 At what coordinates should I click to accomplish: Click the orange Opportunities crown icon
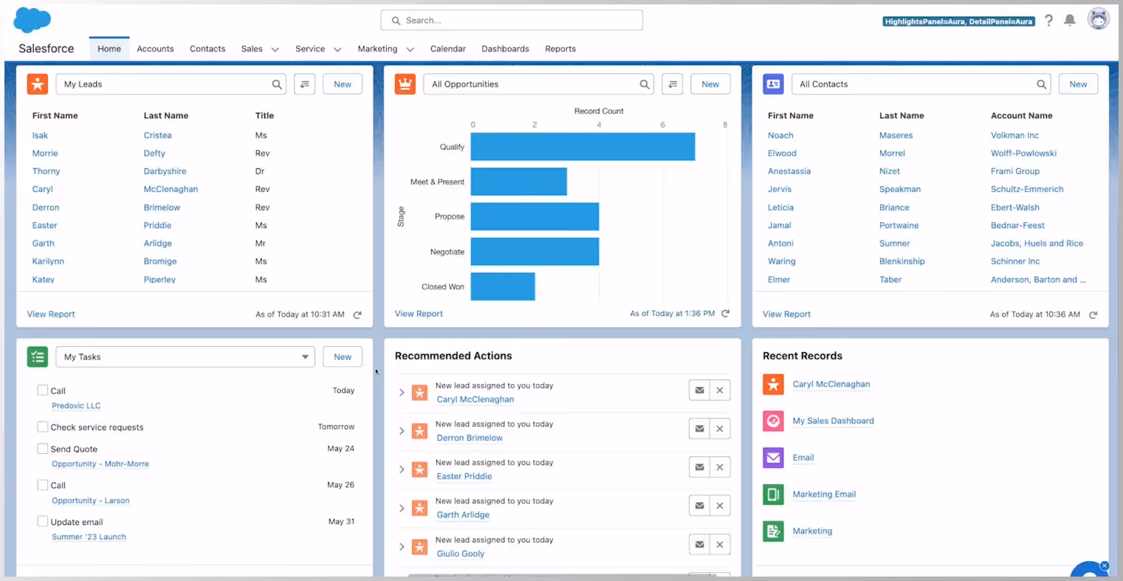coord(405,84)
